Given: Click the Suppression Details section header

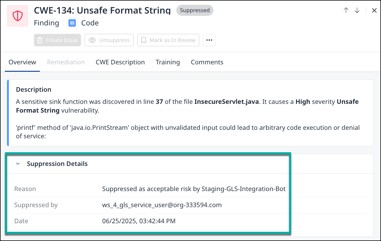Looking at the screenshot, I should pos(57,164).
